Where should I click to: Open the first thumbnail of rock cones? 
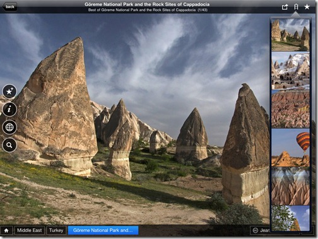pos(290,35)
